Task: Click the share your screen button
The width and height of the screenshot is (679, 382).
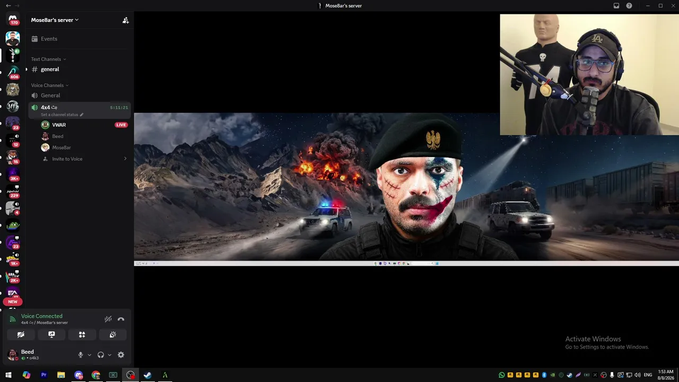Action: pos(51,335)
